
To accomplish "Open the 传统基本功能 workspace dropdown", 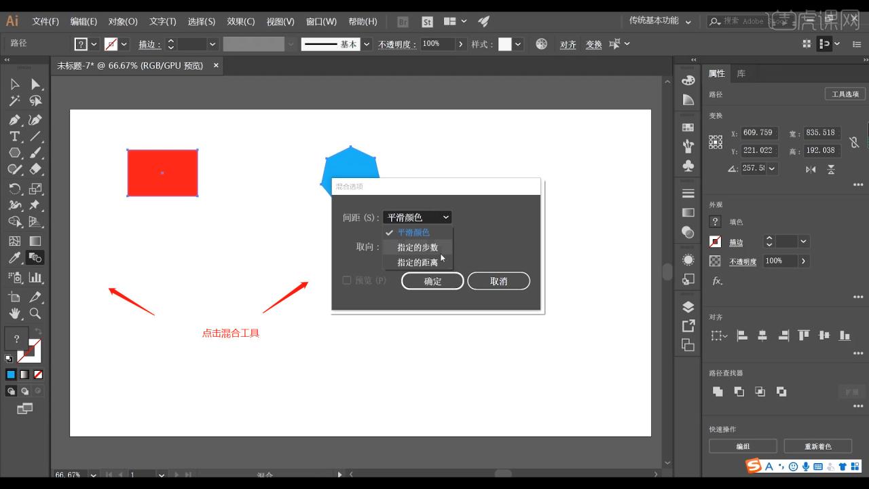I will pos(660,21).
